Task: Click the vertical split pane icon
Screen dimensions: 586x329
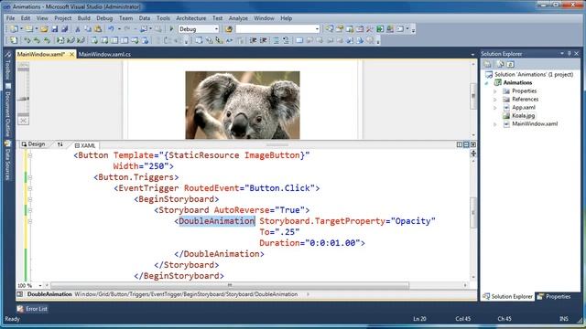Action: coord(460,144)
